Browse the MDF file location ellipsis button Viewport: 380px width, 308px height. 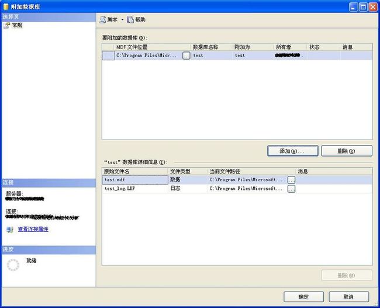coord(186,56)
